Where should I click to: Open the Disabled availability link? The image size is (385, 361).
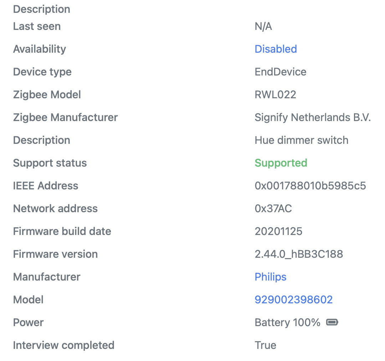click(276, 49)
